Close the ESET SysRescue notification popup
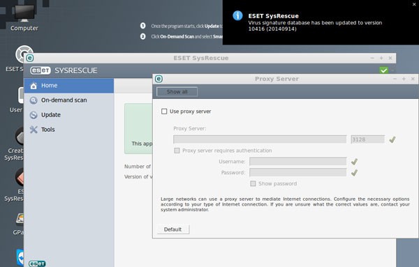This screenshot has height=267, width=419. click(414, 4)
